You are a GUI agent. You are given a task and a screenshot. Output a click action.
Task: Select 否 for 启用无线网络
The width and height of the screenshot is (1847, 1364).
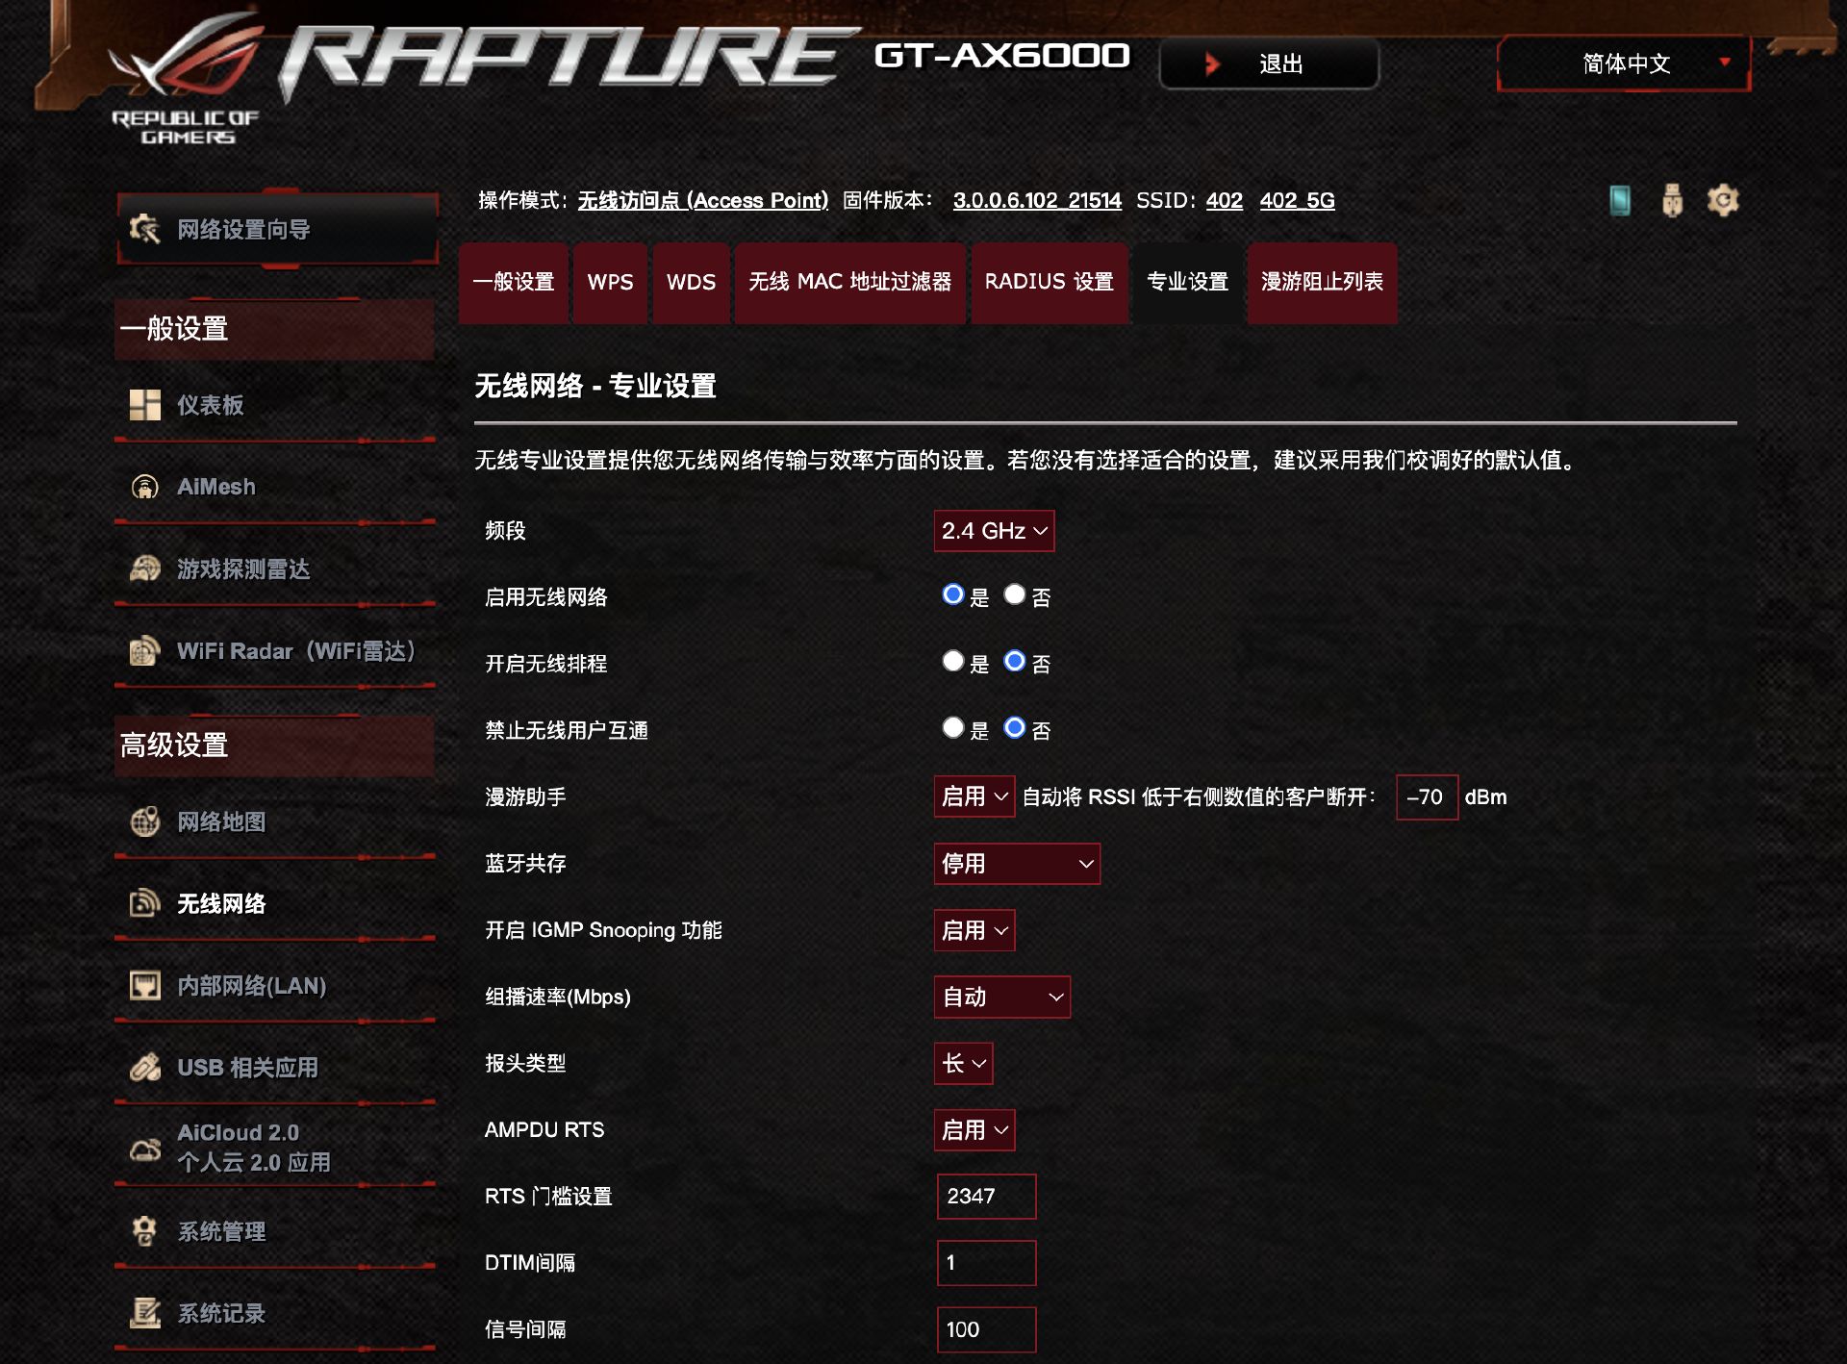coord(1014,594)
